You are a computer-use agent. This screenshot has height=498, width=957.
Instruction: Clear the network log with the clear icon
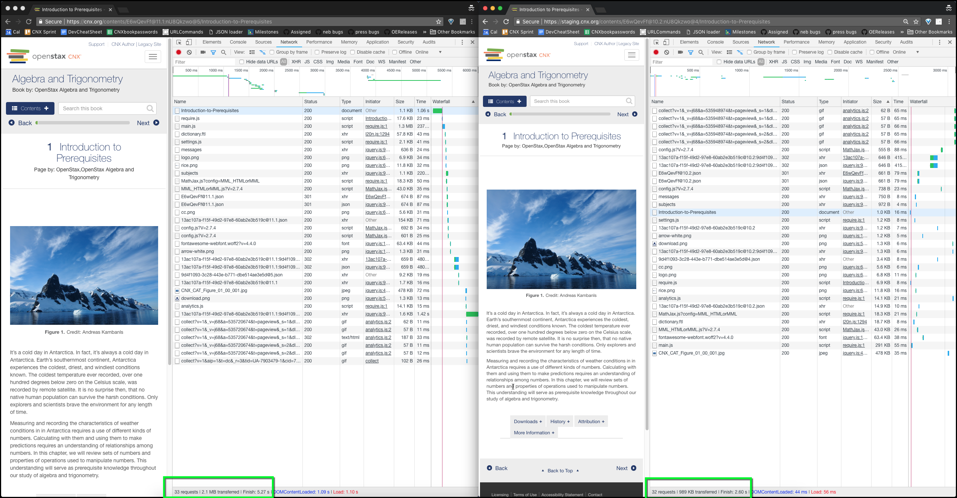click(x=189, y=52)
